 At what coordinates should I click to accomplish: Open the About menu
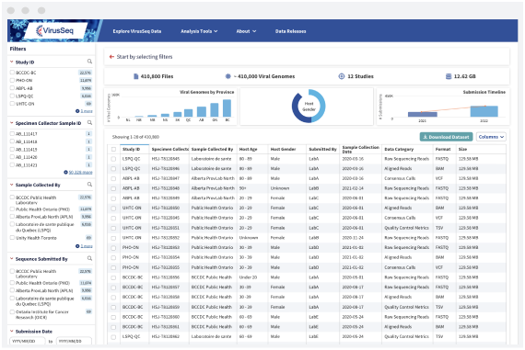tap(246, 31)
